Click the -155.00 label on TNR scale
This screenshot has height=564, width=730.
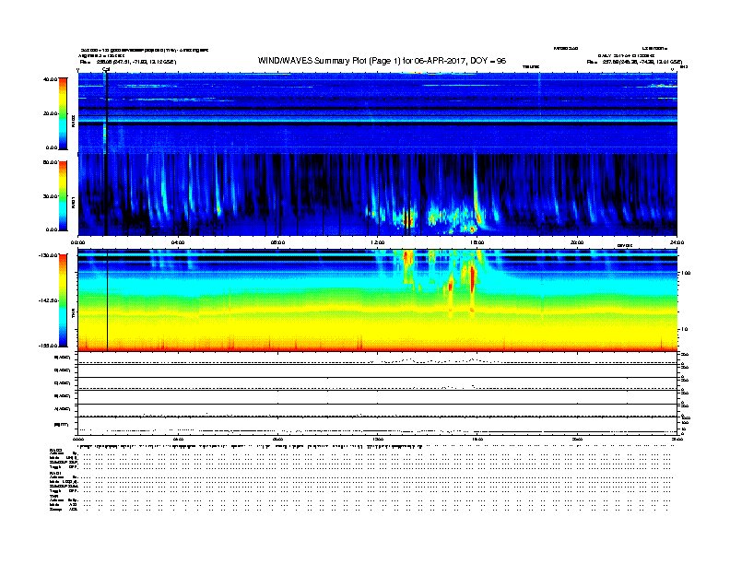pyautogui.click(x=49, y=346)
